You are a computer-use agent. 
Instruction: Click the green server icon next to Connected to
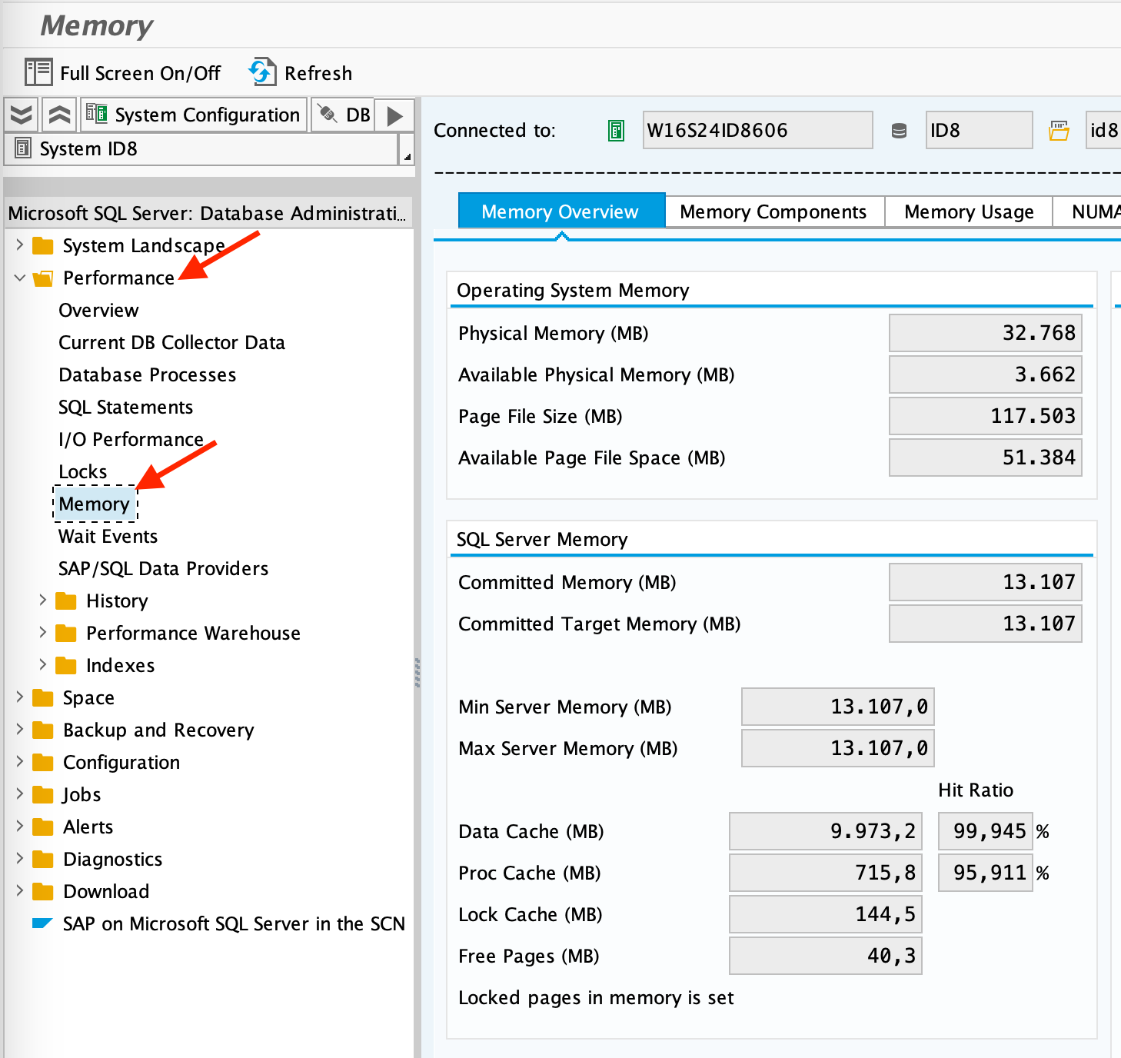tap(615, 130)
